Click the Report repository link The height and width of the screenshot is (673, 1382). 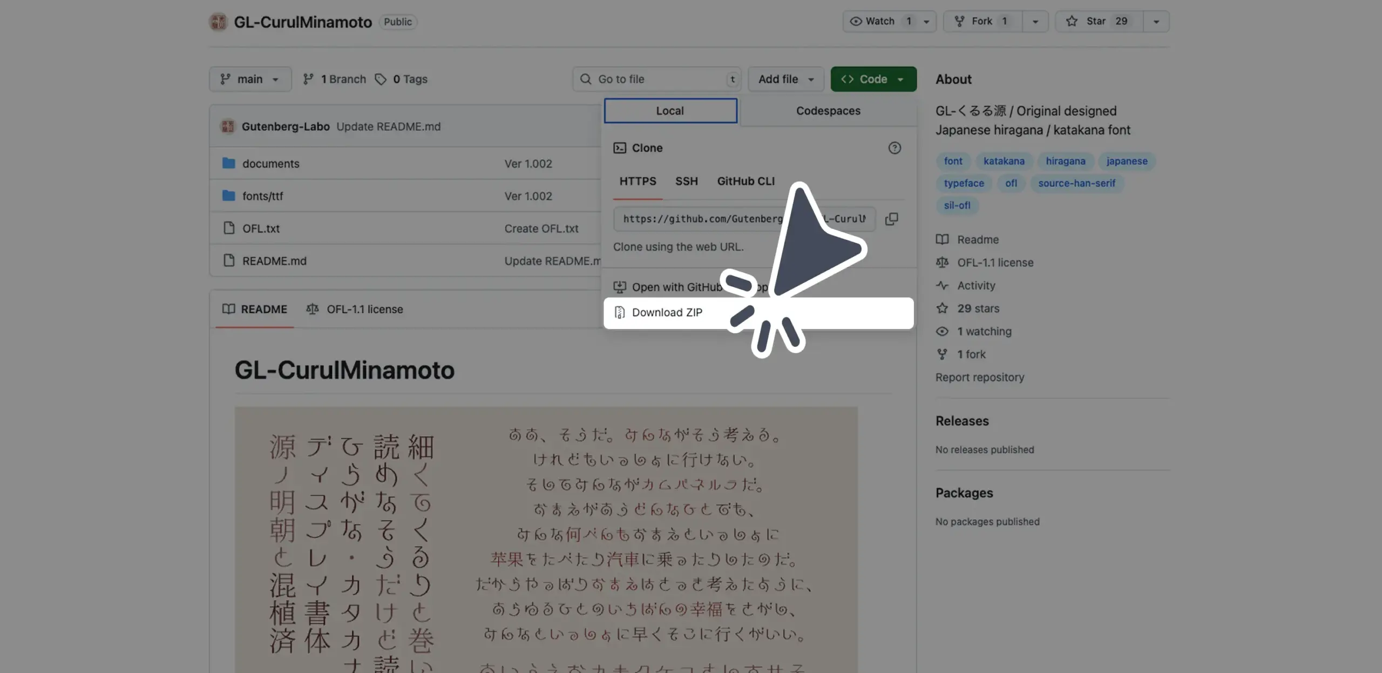click(x=979, y=377)
